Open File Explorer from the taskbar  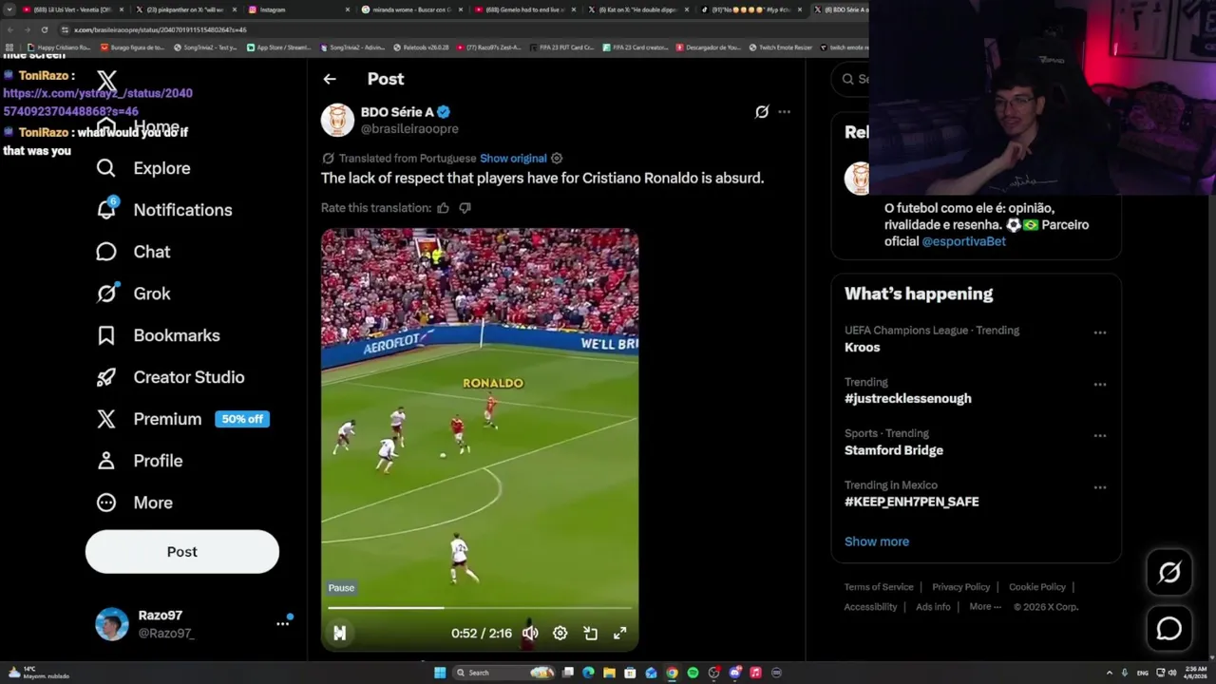(x=609, y=673)
